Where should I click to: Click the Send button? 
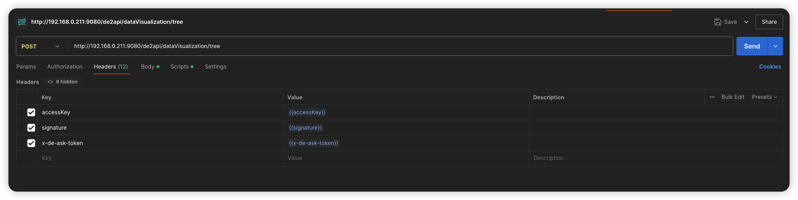click(x=752, y=46)
